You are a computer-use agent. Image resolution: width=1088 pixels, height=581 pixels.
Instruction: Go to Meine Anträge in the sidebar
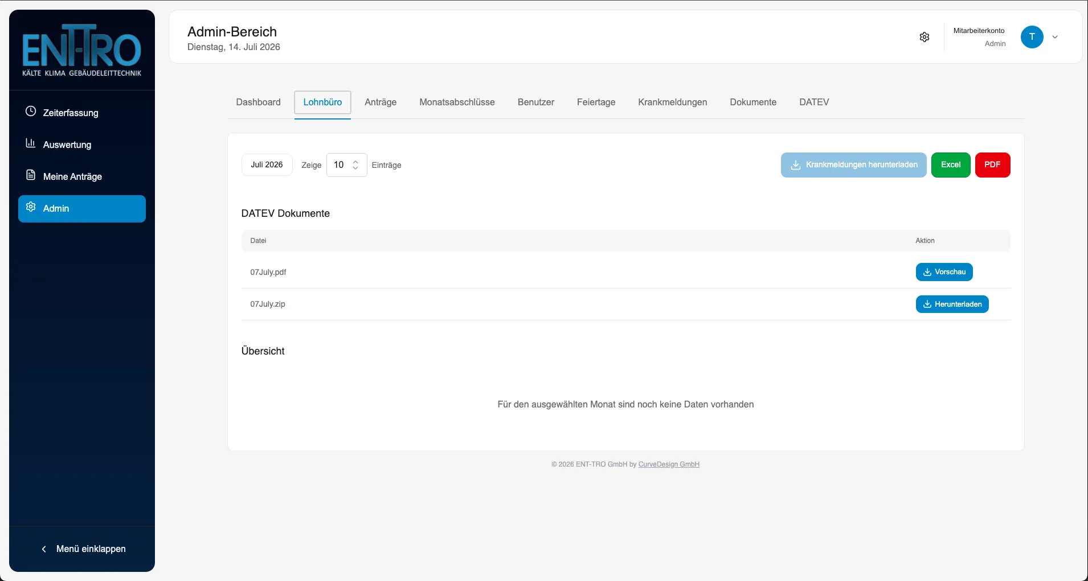[x=82, y=176]
